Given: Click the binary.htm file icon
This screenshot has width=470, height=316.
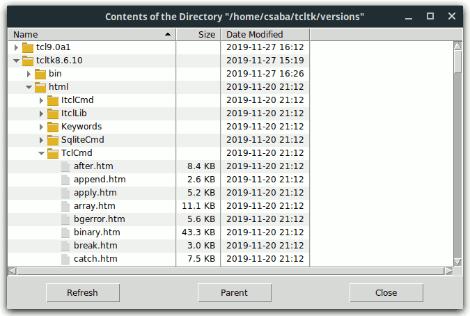Looking at the screenshot, I should [x=65, y=232].
